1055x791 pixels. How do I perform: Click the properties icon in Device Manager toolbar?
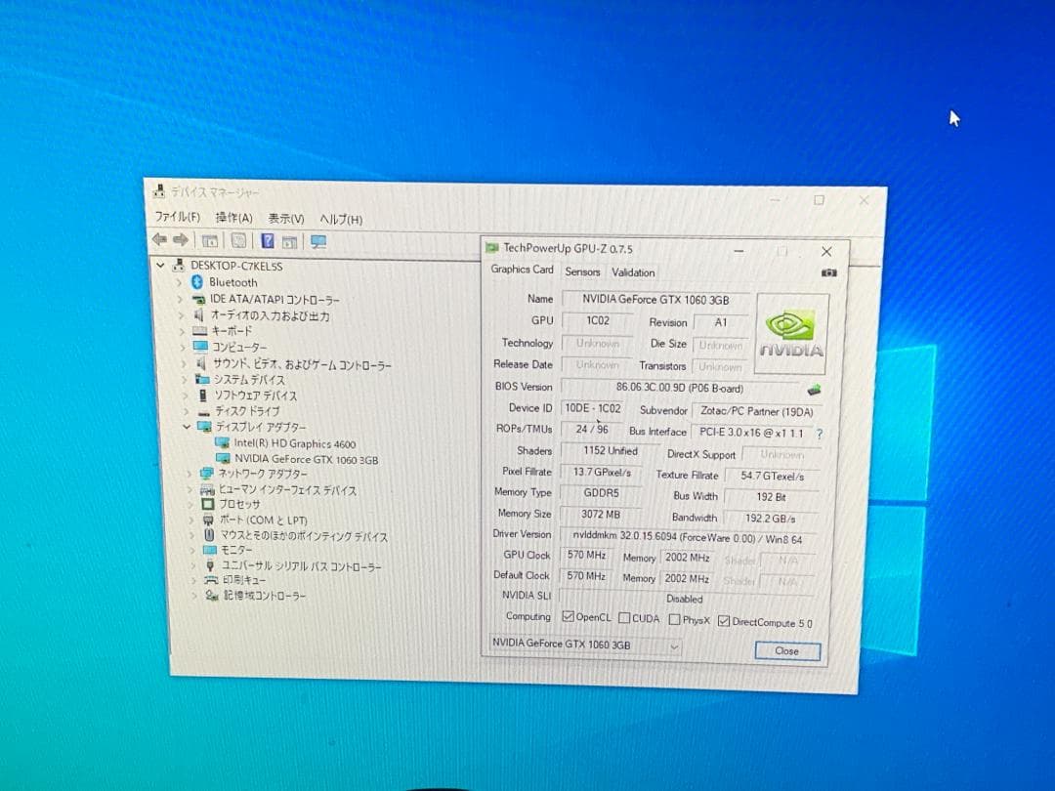coord(238,240)
